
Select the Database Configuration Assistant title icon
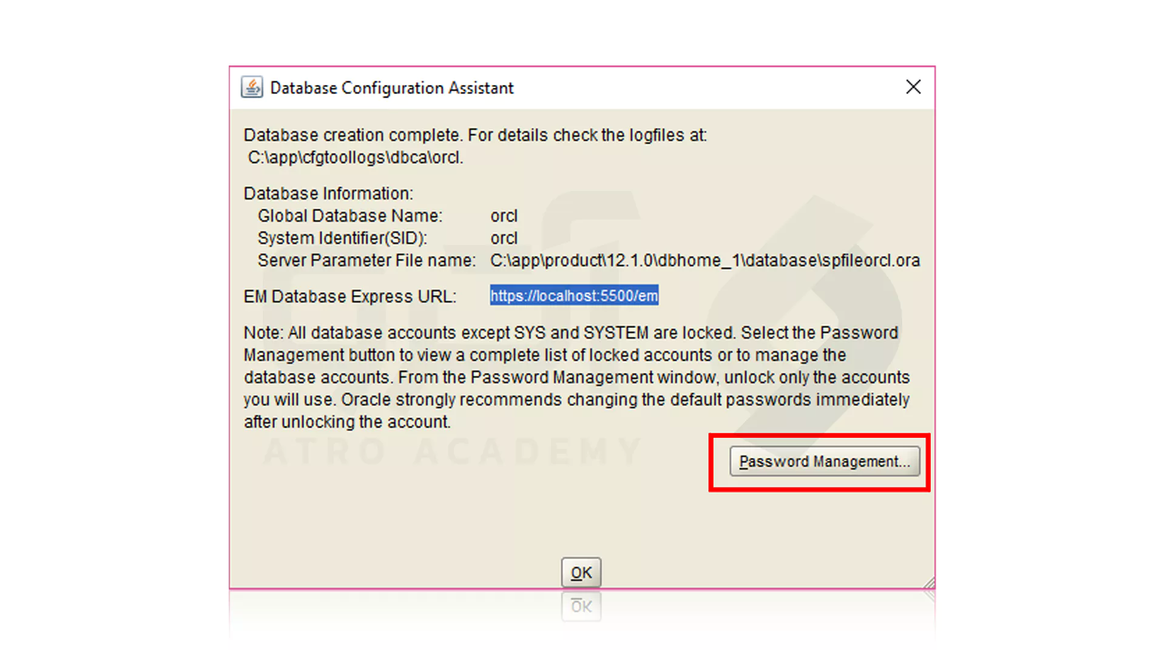pyautogui.click(x=251, y=87)
